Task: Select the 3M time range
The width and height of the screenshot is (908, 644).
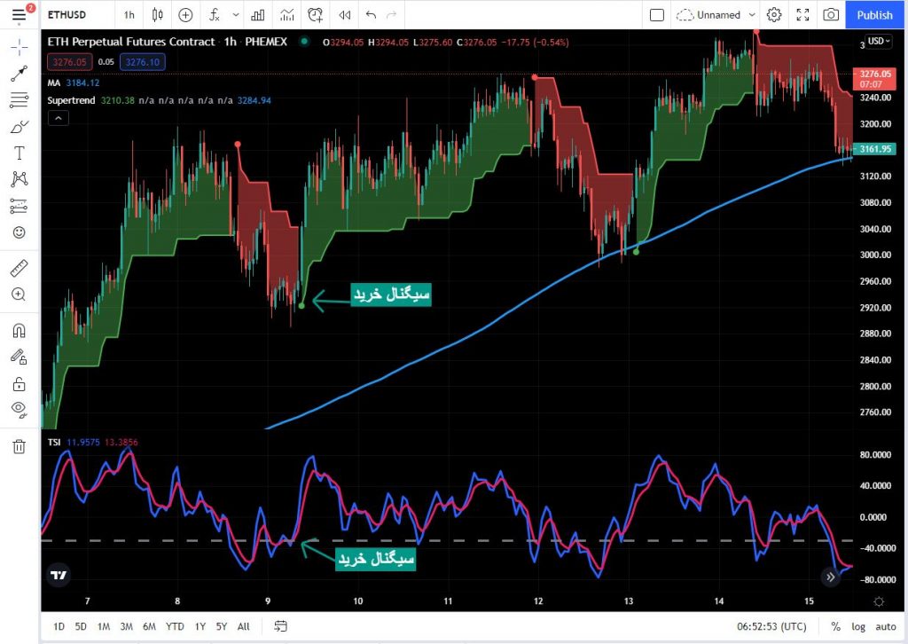Action: (126, 626)
